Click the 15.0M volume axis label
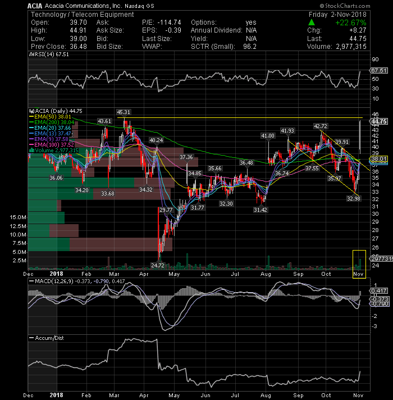Screen dimensions: 393x400 coord(18,217)
